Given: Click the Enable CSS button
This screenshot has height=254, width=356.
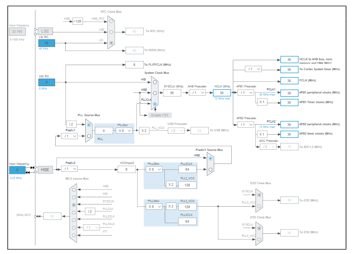Looking at the screenshot, I should [159, 115].
